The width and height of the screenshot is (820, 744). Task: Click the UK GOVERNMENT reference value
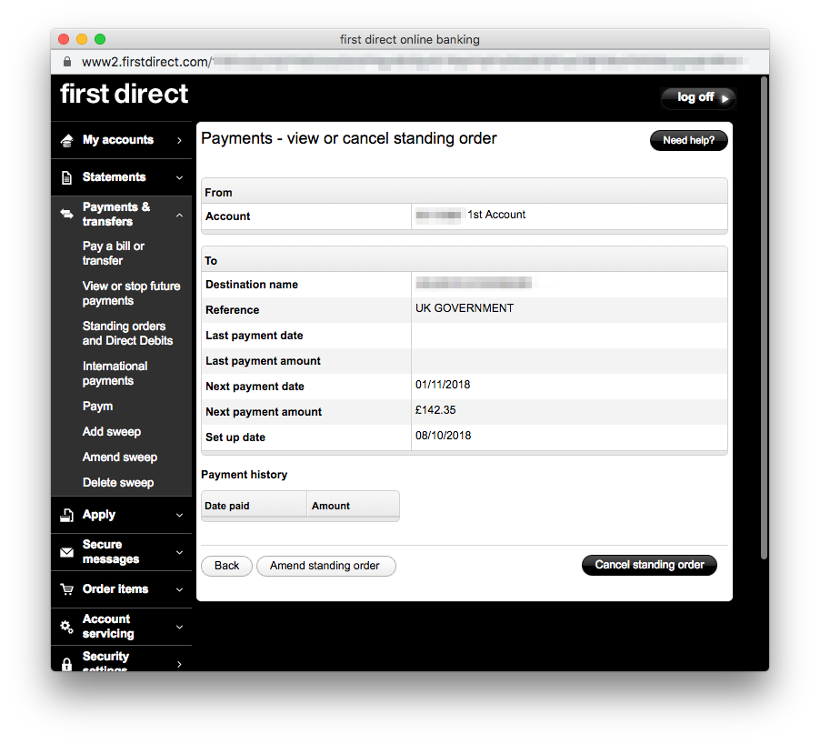point(465,308)
